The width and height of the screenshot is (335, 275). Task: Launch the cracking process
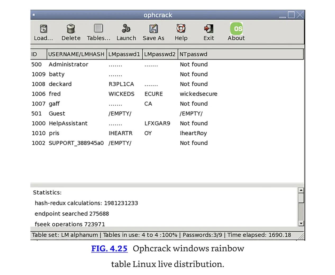(x=126, y=28)
